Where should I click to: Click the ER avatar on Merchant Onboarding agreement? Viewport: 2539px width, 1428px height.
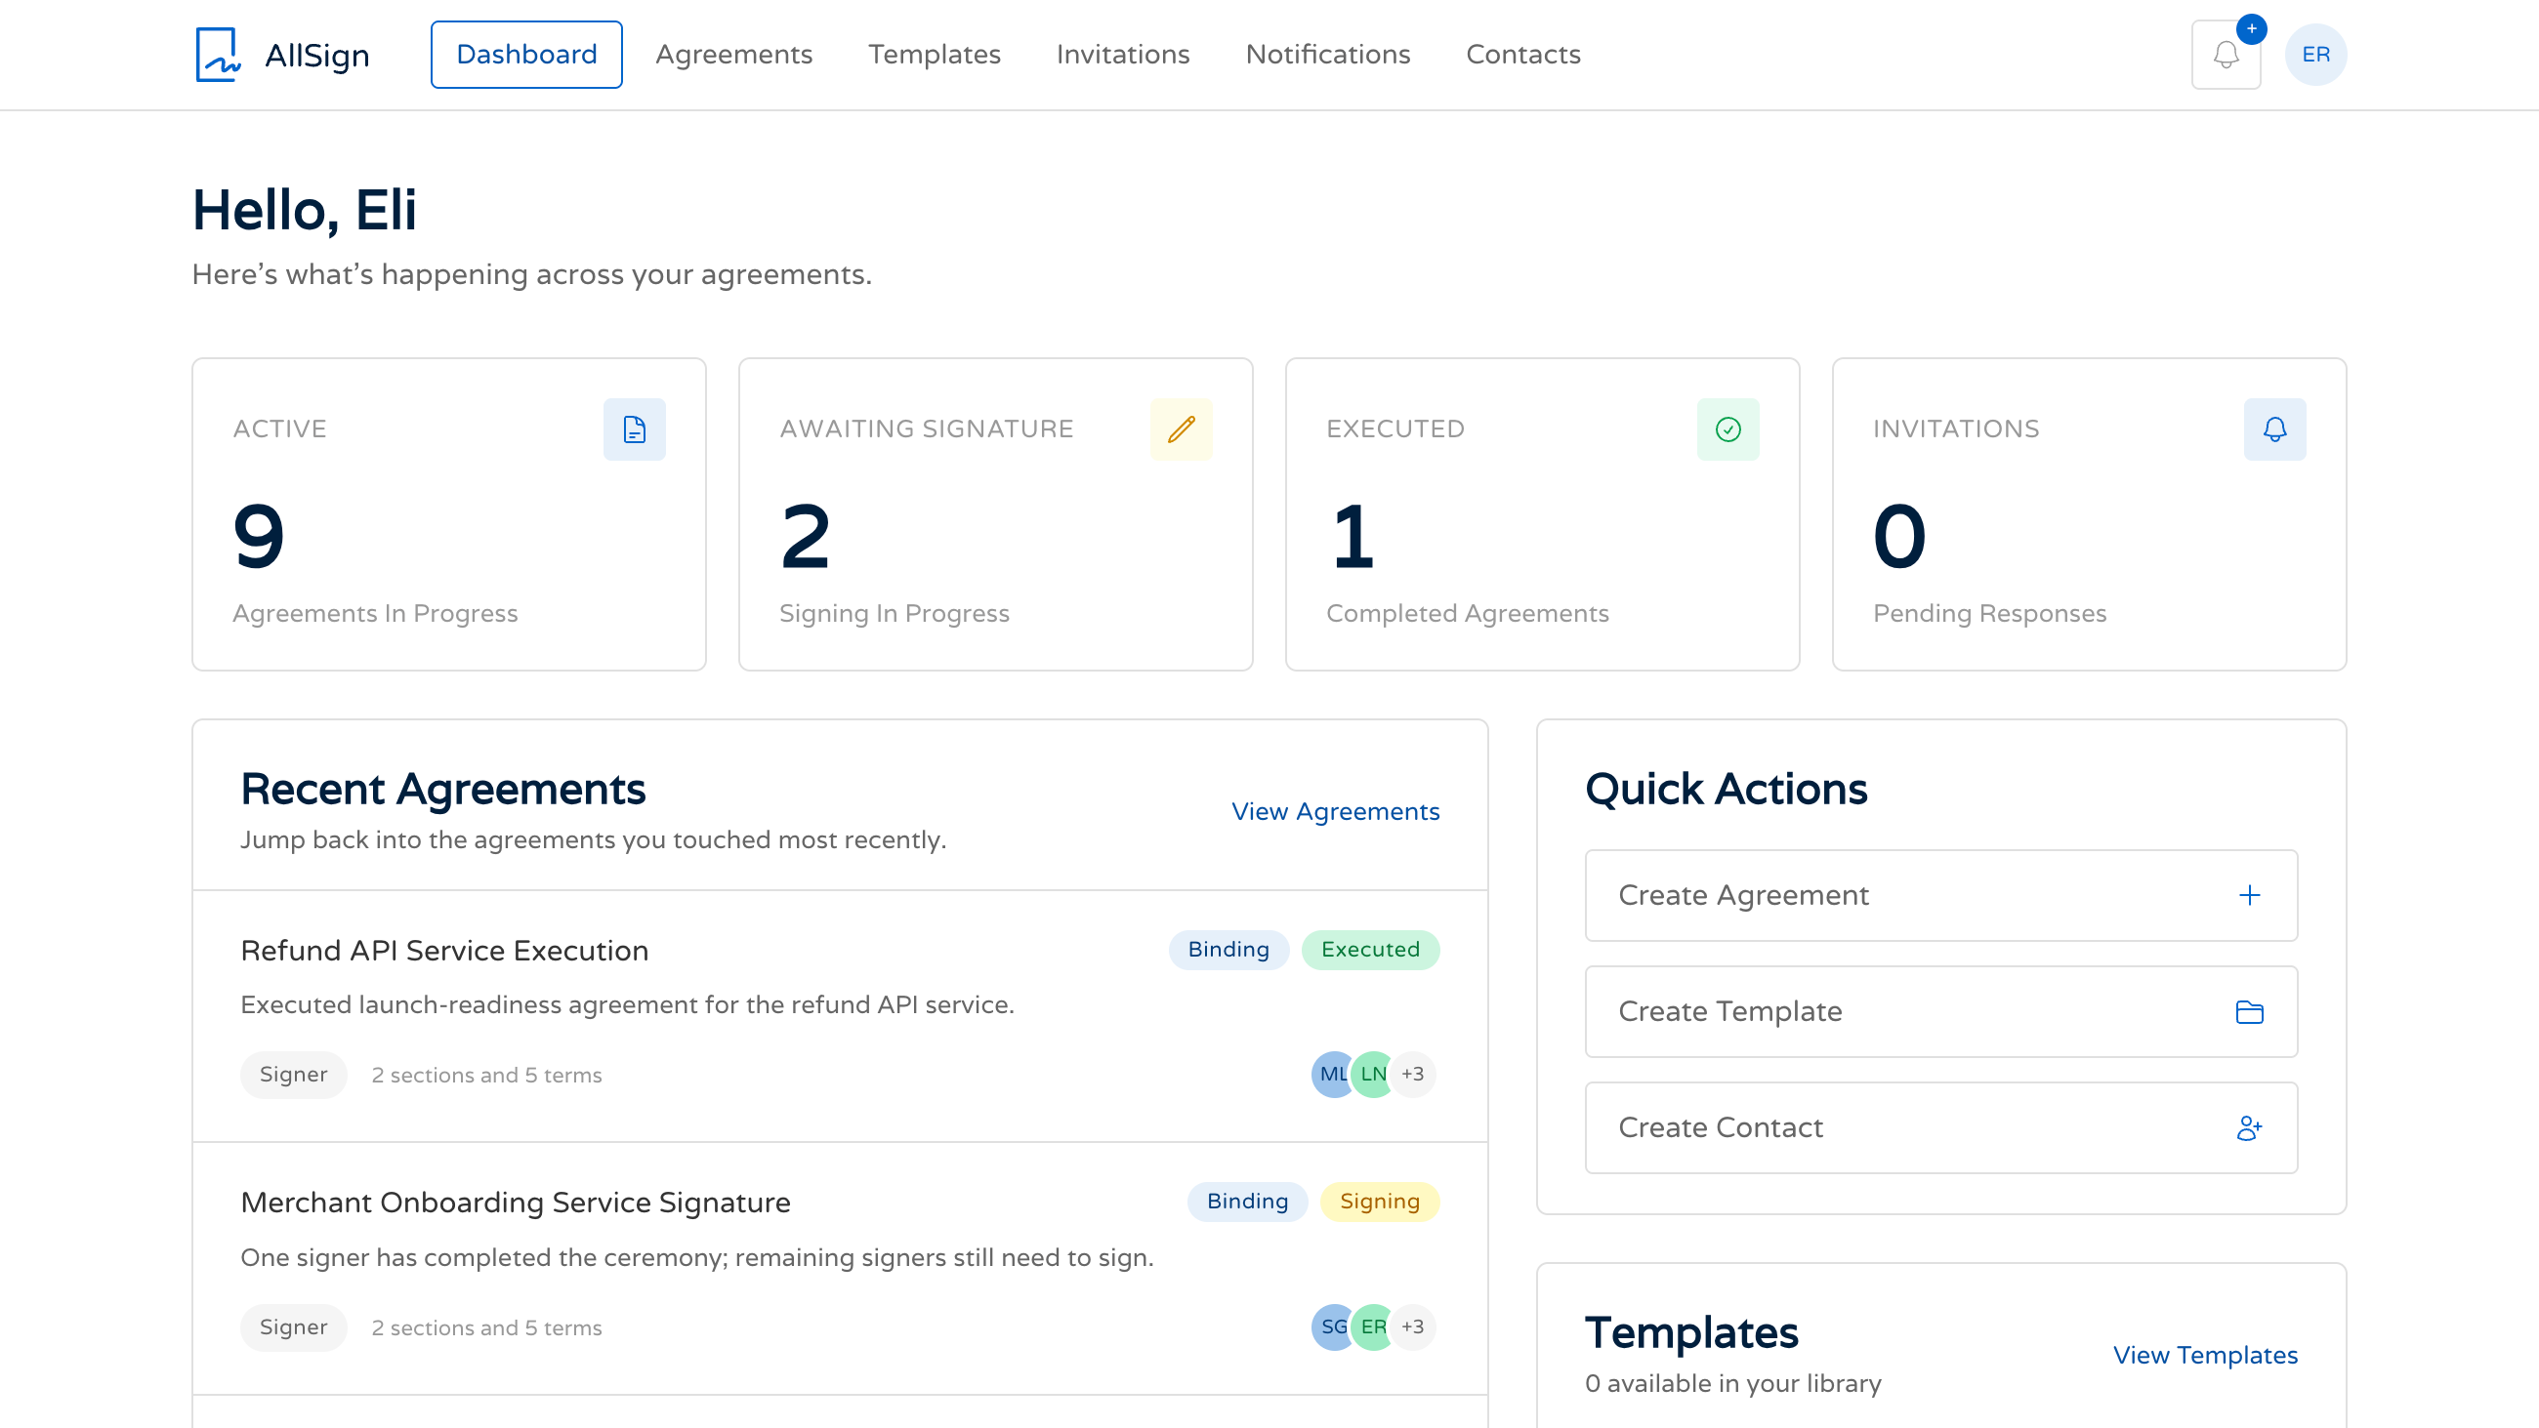click(1373, 1326)
